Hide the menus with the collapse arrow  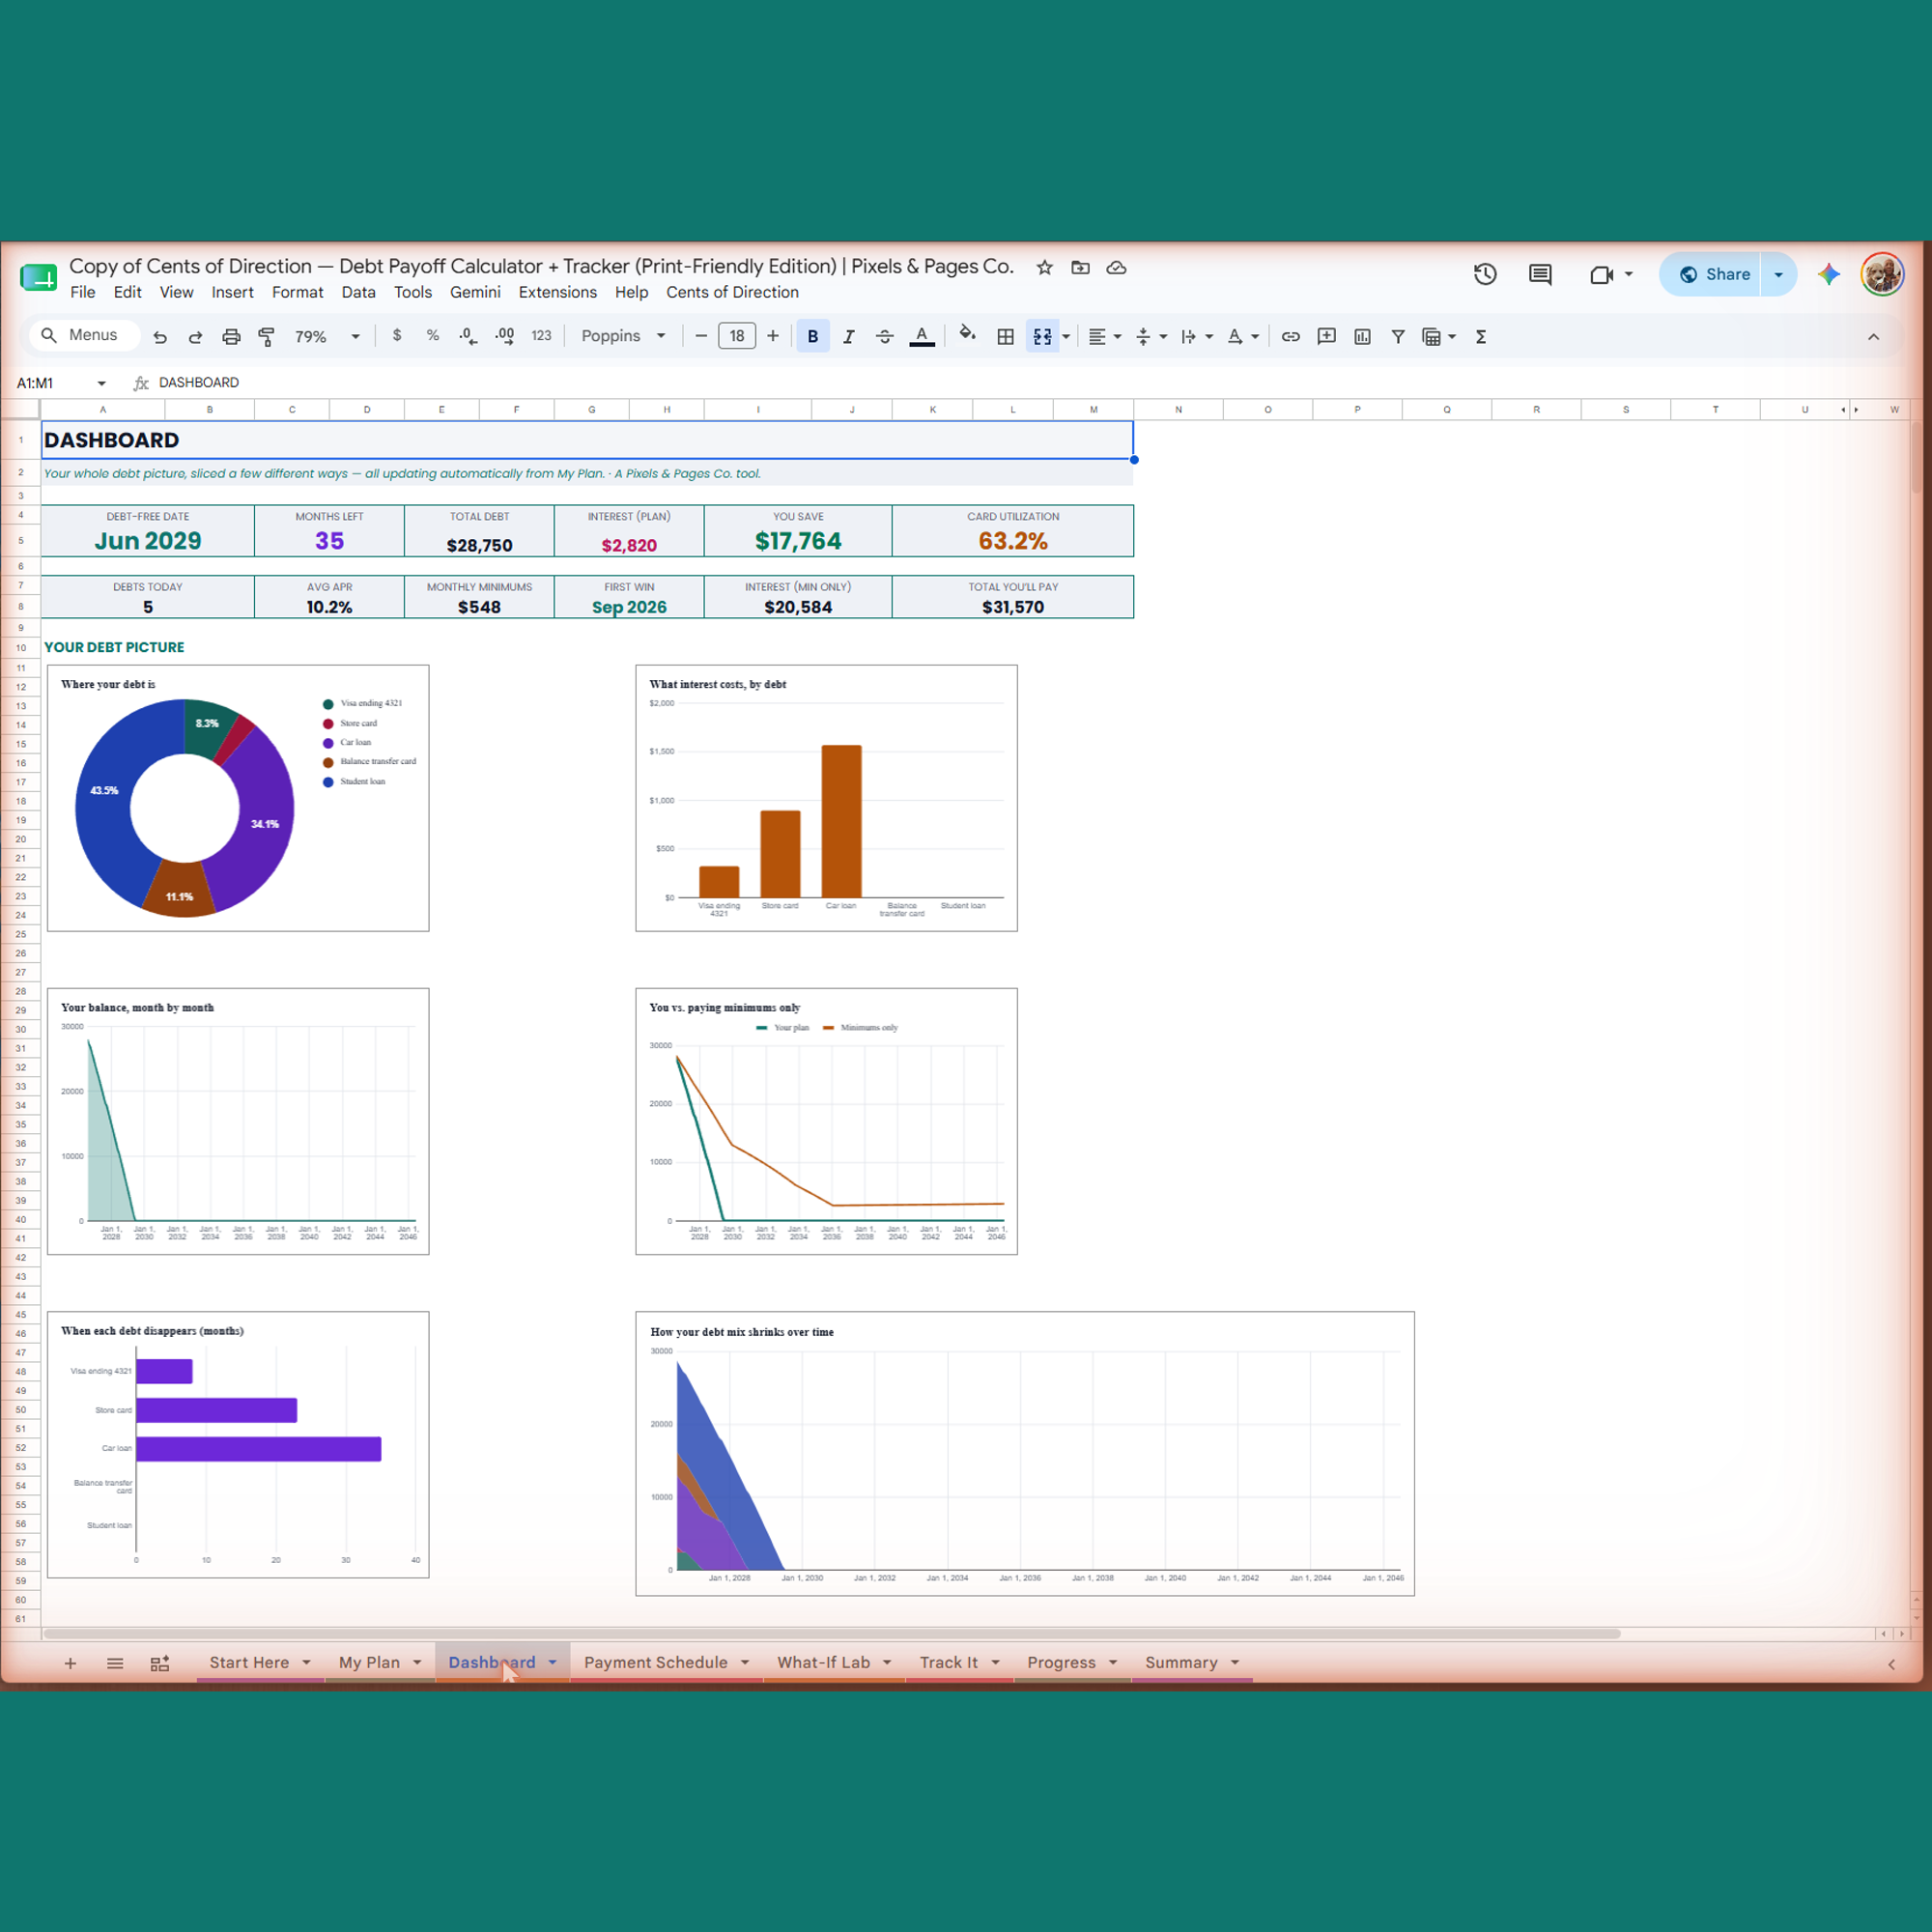tap(1873, 337)
